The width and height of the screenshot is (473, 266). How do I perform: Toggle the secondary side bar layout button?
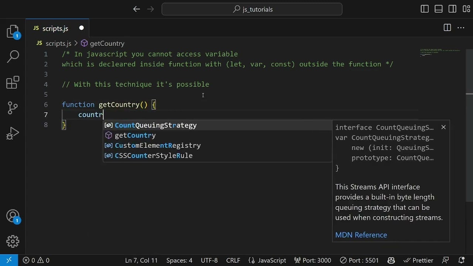(452, 9)
